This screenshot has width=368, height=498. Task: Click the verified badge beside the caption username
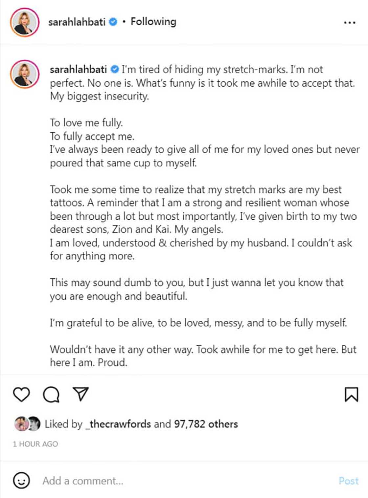click(114, 70)
